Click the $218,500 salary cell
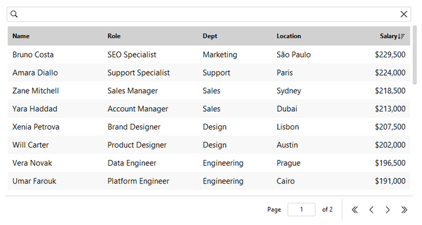The height and width of the screenshot is (225, 422). tap(390, 91)
